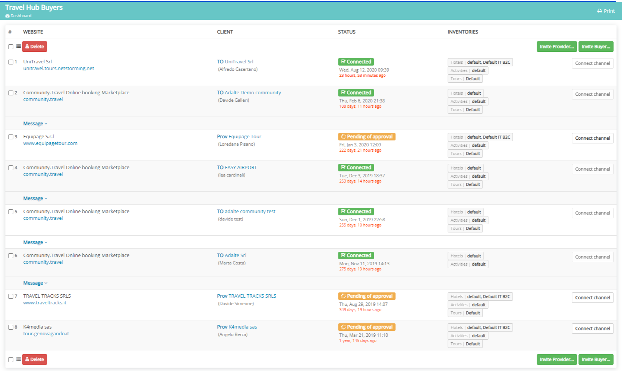
Task: Click the Dashboard home icon under the page title
Action: (7, 16)
